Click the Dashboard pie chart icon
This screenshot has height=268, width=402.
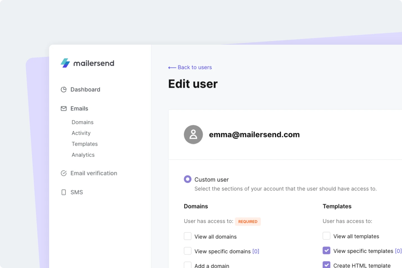point(64,90)
